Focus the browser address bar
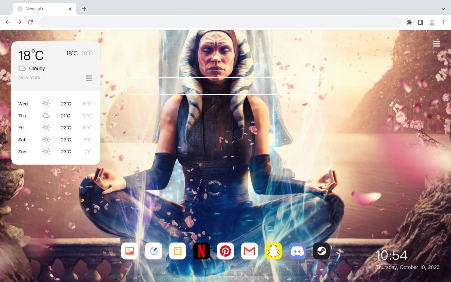 [220, 22]
